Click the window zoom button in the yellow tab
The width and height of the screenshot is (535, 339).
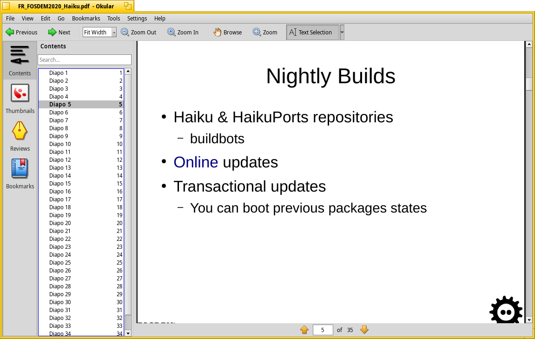128,6
